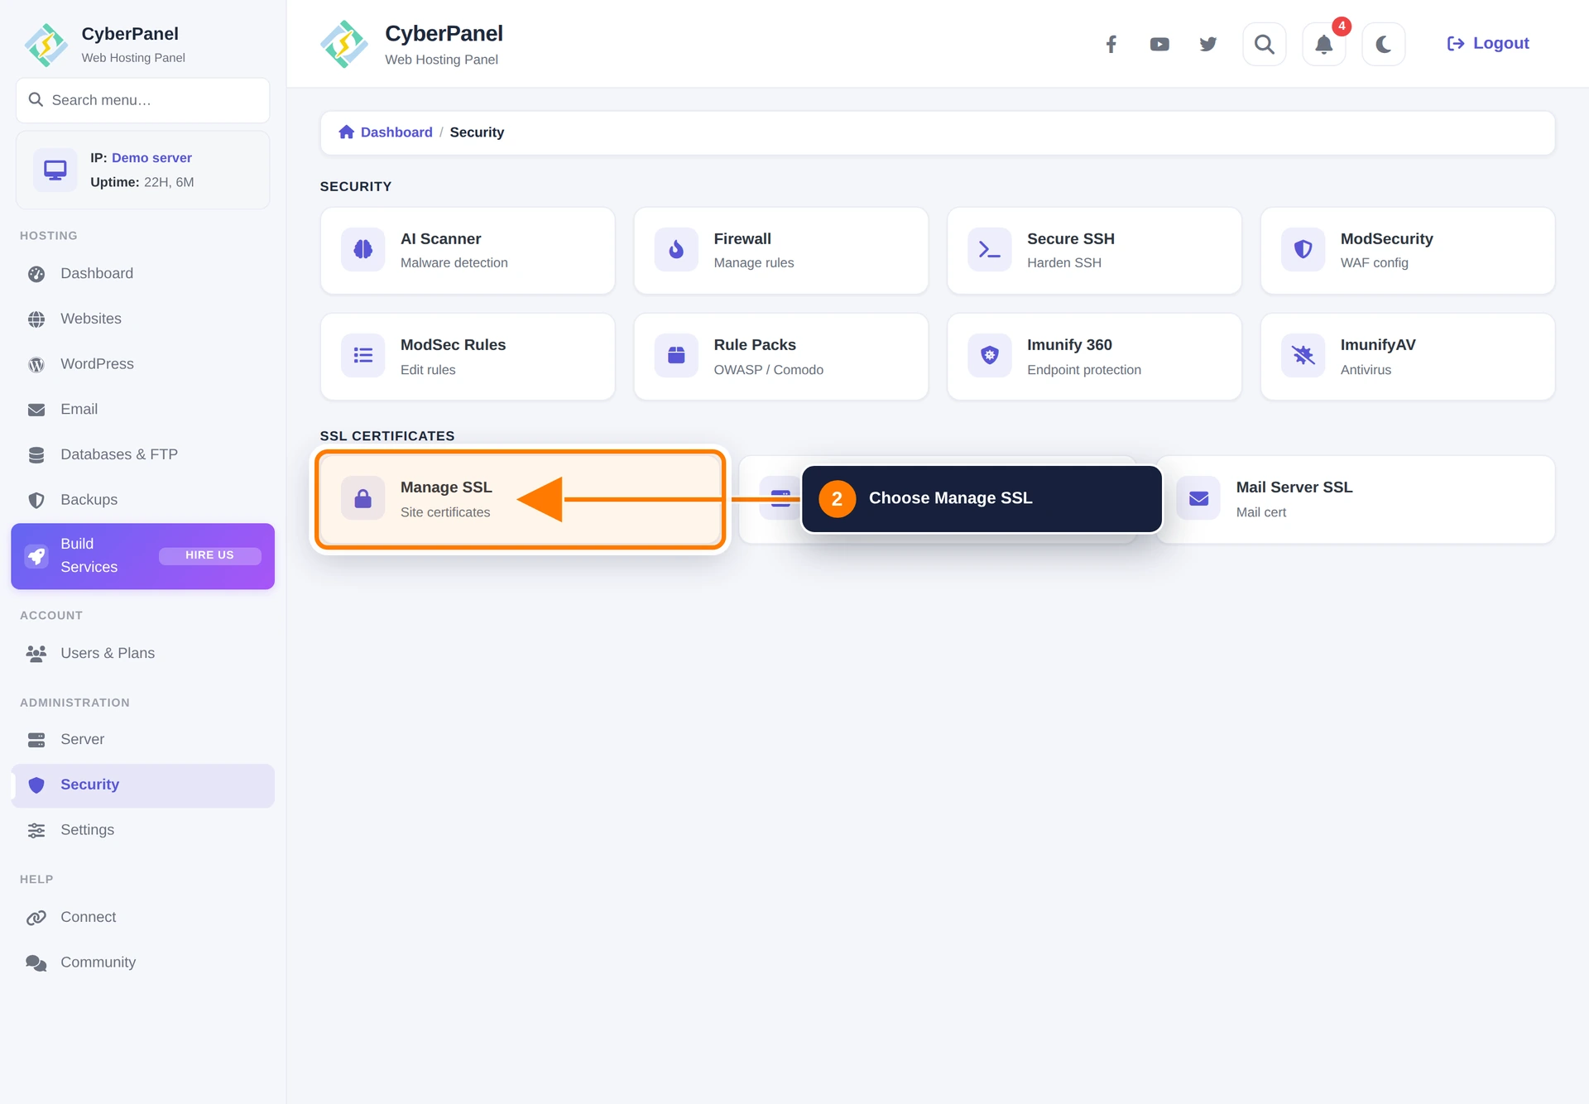Click the Connect link icon in sidebar
1589x1104 pixels.
pos(36,918)
